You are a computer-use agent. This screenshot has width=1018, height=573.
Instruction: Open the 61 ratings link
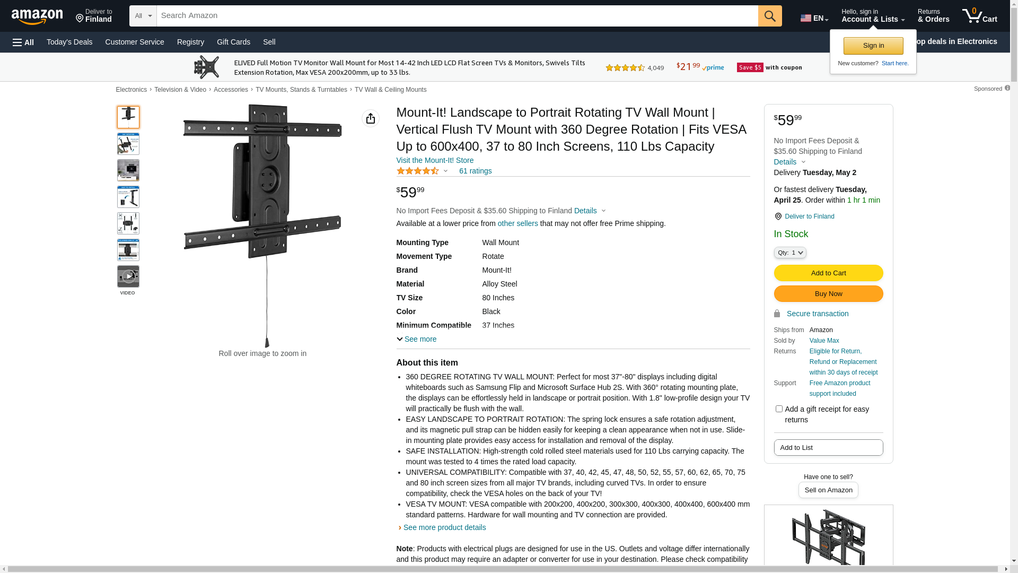pos(475,171)
